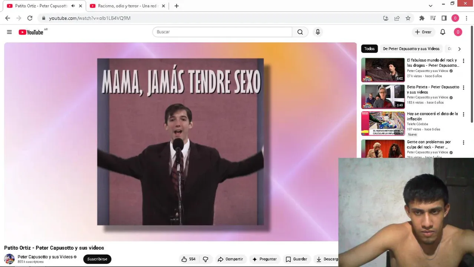The height and width of the screenshot is (267, 474).
Task: Go to the YouTube home logo
Action: (32, 32)
